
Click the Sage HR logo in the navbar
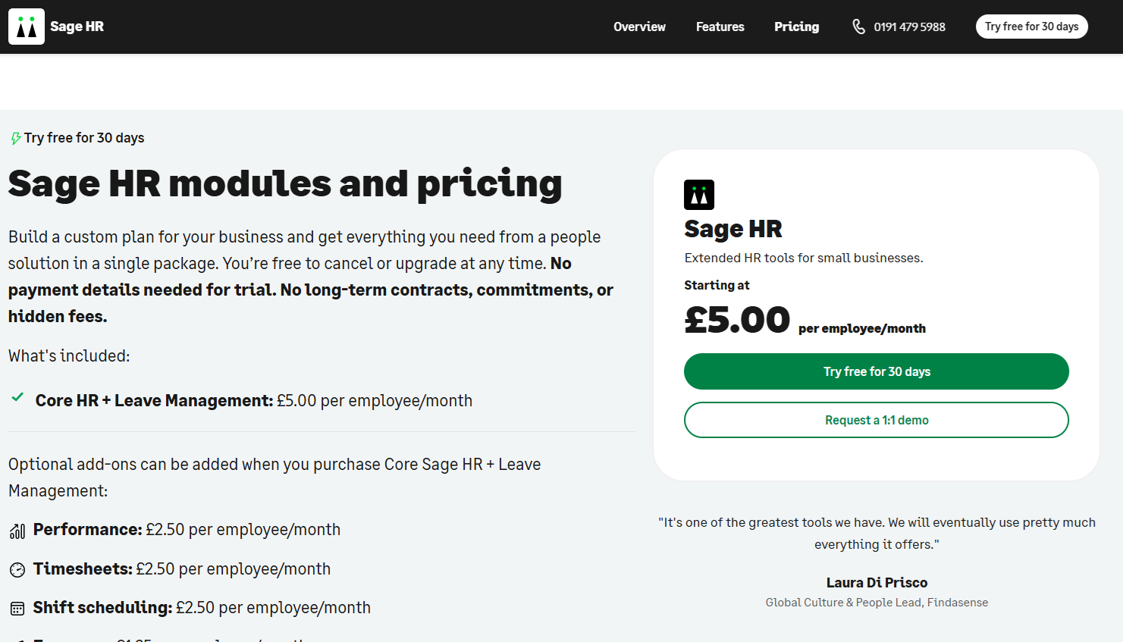pyautogui.click(x=56, y=26)
